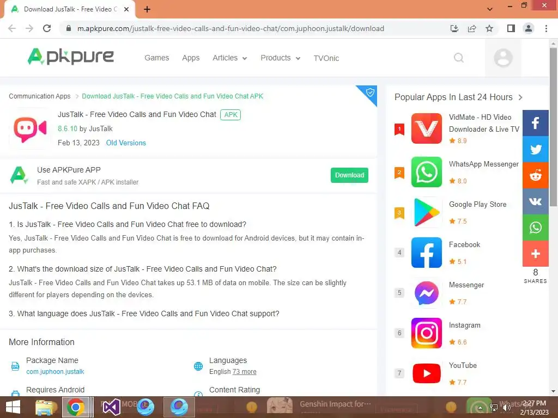Screen dimensions: 558x418
Task: Click the com.juphoon.justalk package link
Action: [x=55, y=372]
